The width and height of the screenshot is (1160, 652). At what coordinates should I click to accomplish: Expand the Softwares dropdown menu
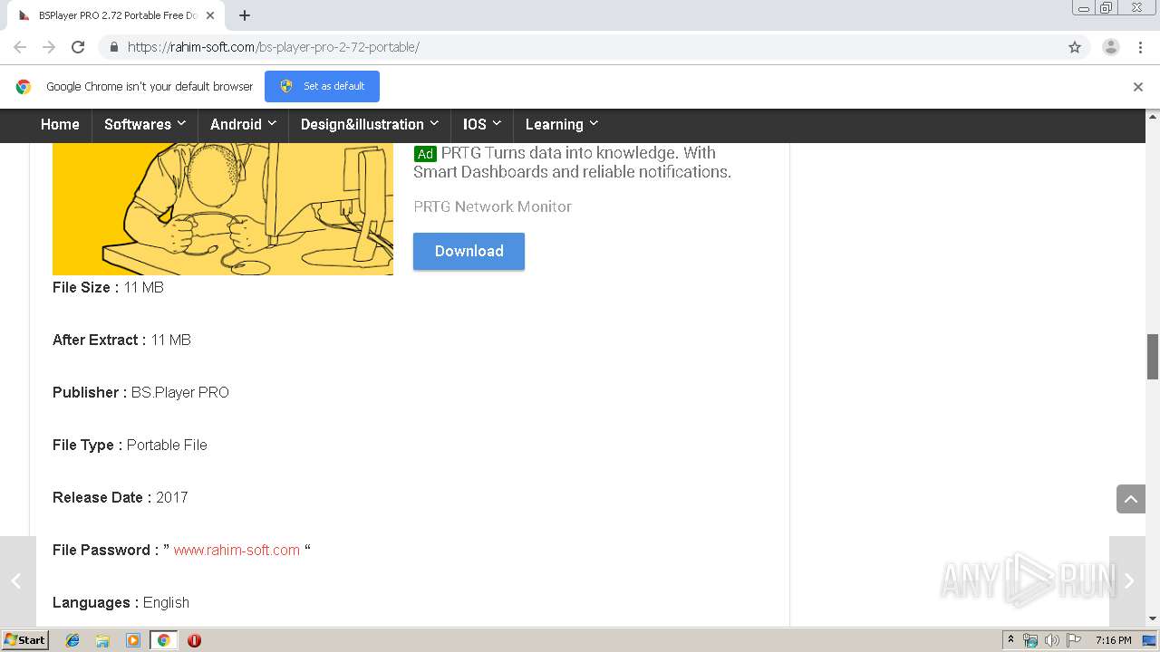(145, 125)
